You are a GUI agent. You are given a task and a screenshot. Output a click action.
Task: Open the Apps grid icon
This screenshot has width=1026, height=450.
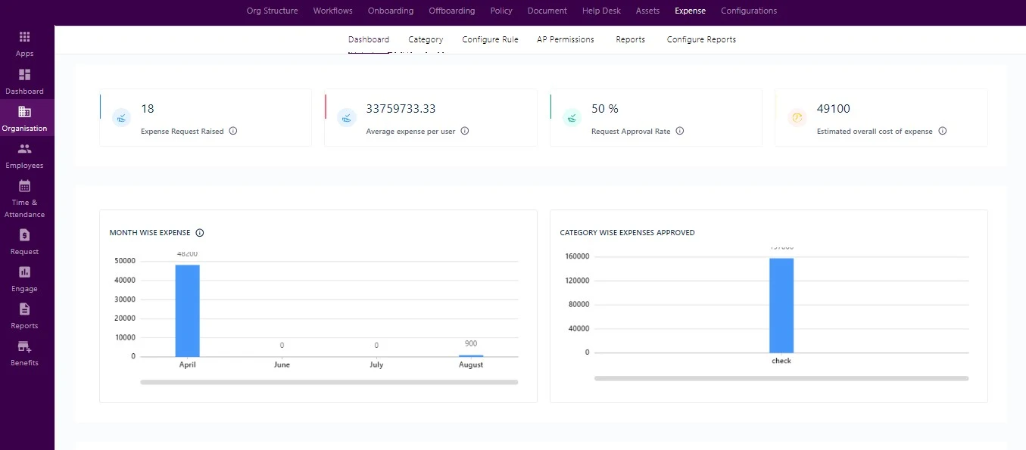[24, 37]
